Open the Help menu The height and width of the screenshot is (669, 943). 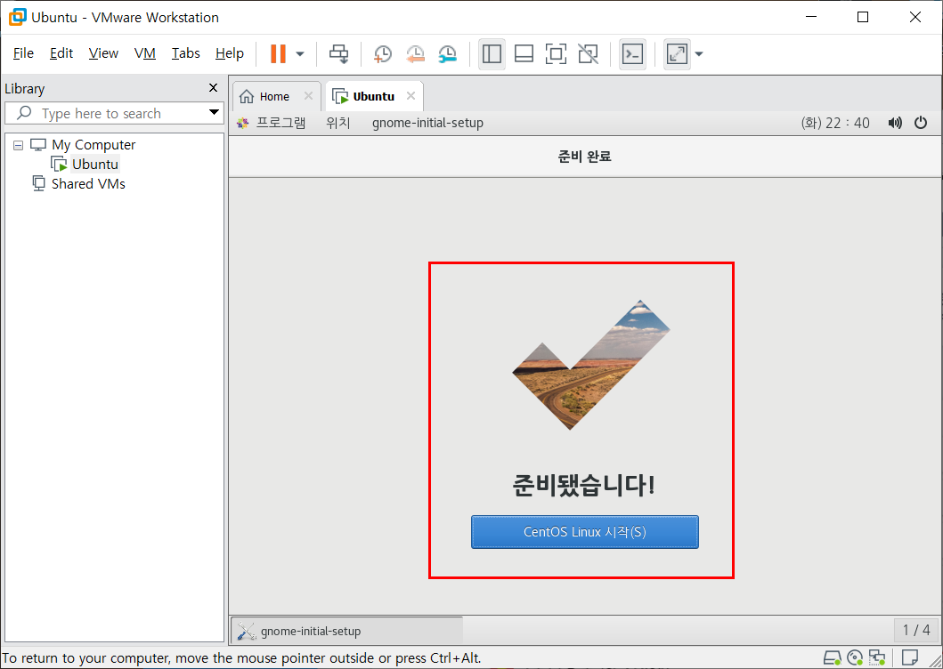pos(230,53)
